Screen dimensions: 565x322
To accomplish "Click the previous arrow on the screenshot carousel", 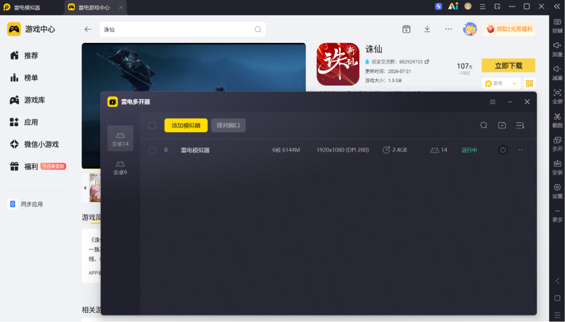I will click(85, 188).
